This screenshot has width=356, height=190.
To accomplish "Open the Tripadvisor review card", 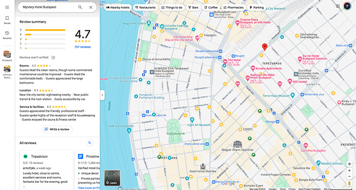I will (x=46, y=170).
